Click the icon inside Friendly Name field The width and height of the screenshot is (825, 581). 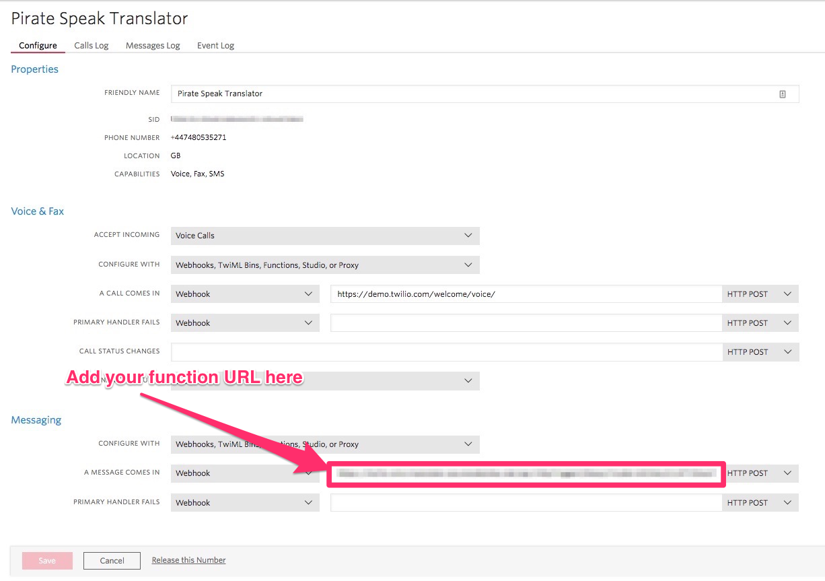pyautogui.click(x=783, y=94)
